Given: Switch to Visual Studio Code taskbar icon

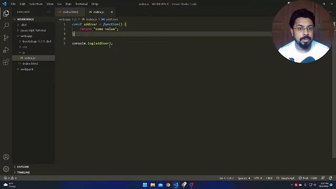Looking at the screenshot, I should [176, 185].
